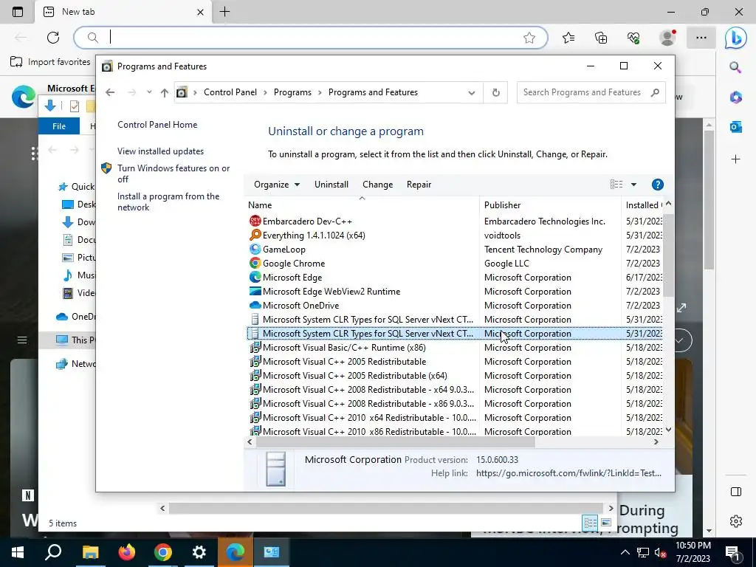Refresh the Programs and Features view
This screenshot has width=756, height=567.
(x=495, y=92)
